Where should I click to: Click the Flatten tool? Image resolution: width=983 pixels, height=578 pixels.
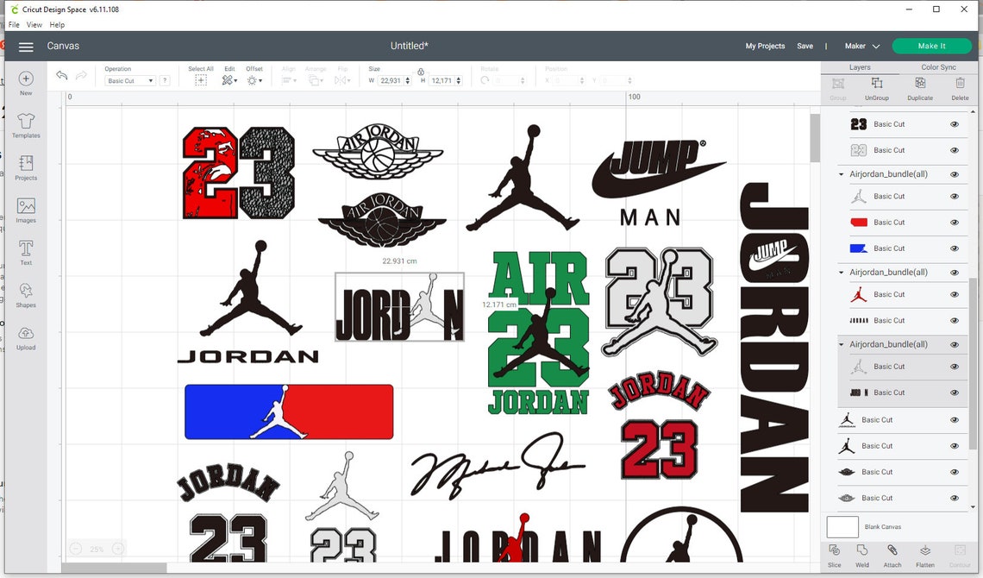[924, 556]
